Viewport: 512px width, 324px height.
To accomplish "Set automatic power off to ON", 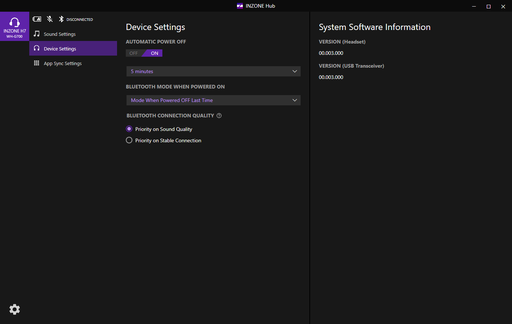I will [x=154, y=53].
